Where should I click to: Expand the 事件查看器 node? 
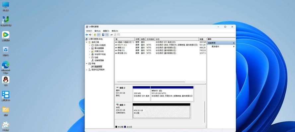tap(90, 48)
